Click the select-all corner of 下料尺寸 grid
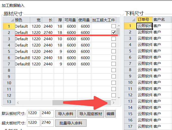This screenshot has height=130, width=172. [x=130, y=19]
